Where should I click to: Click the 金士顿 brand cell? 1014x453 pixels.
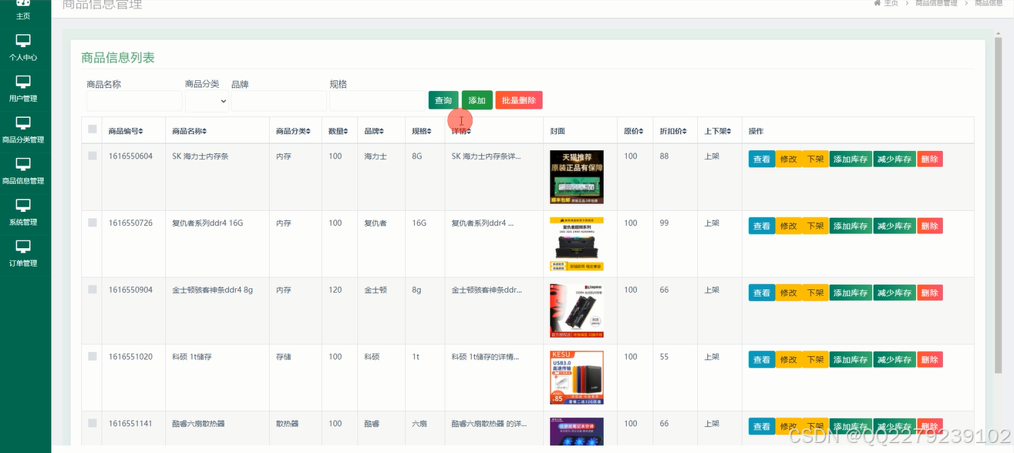click(x=377, y=290)
